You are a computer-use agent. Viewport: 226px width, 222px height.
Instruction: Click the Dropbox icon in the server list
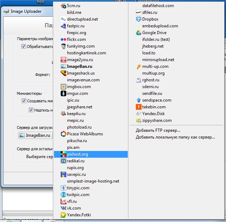139,19
